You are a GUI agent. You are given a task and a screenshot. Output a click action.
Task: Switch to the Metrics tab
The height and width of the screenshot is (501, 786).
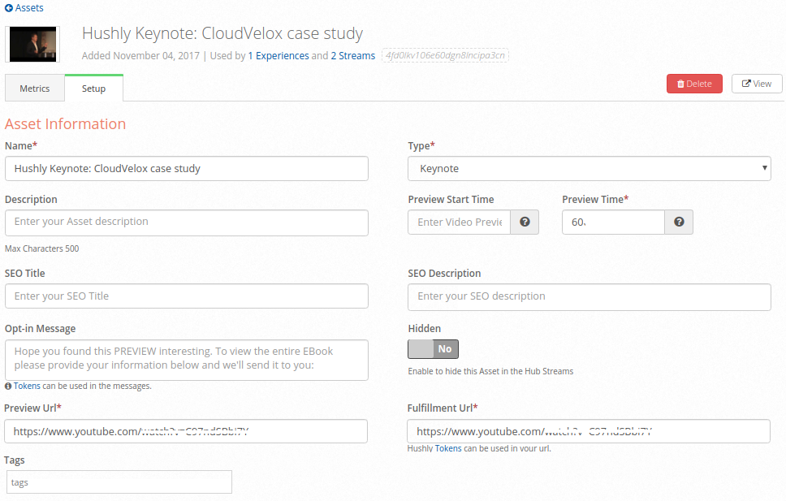coord(35,89)
